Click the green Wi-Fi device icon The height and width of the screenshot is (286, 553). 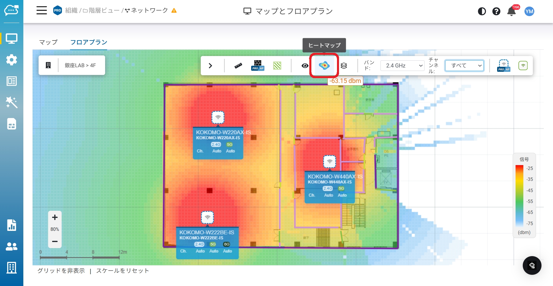[x=523, y=65]
